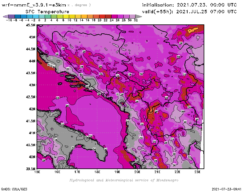The width and height of the screenshot is (248, 191).
Task: Click the '32' legend scale value
Action: 136,20
